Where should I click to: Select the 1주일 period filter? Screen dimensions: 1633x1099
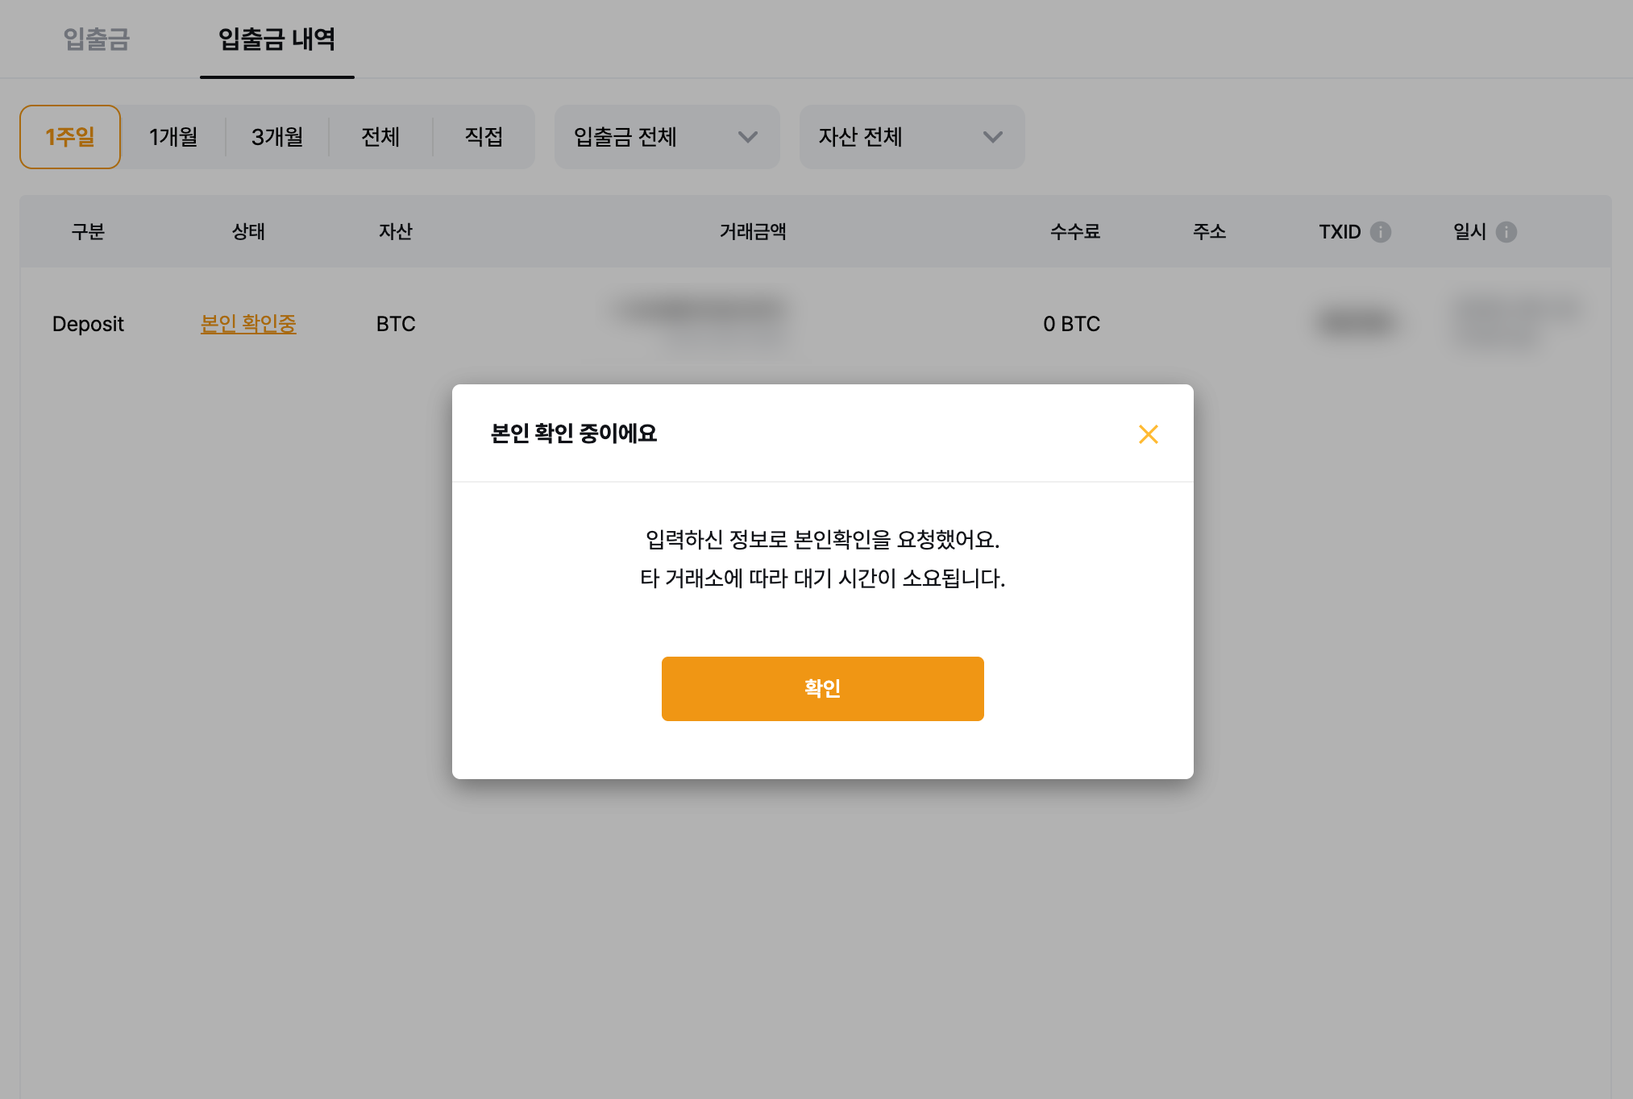pyautogui.click(x=70, y=137)
